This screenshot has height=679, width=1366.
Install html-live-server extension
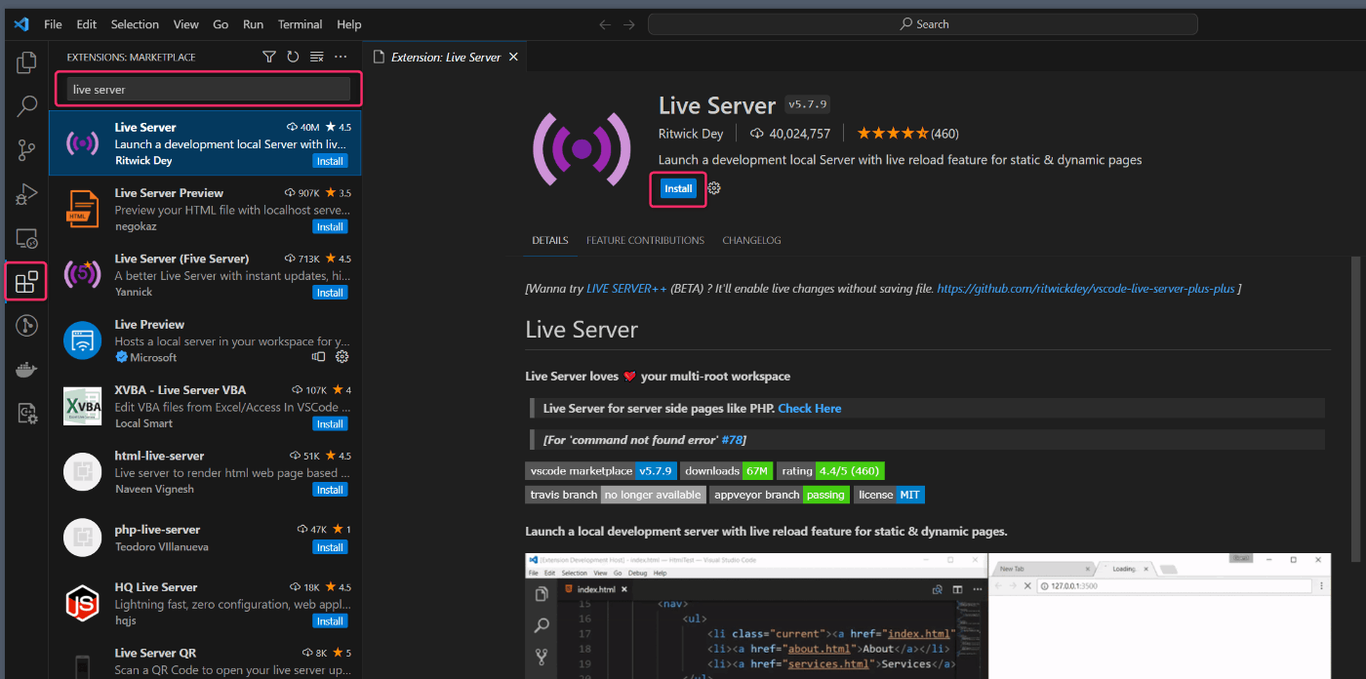[x=330, y=490]
